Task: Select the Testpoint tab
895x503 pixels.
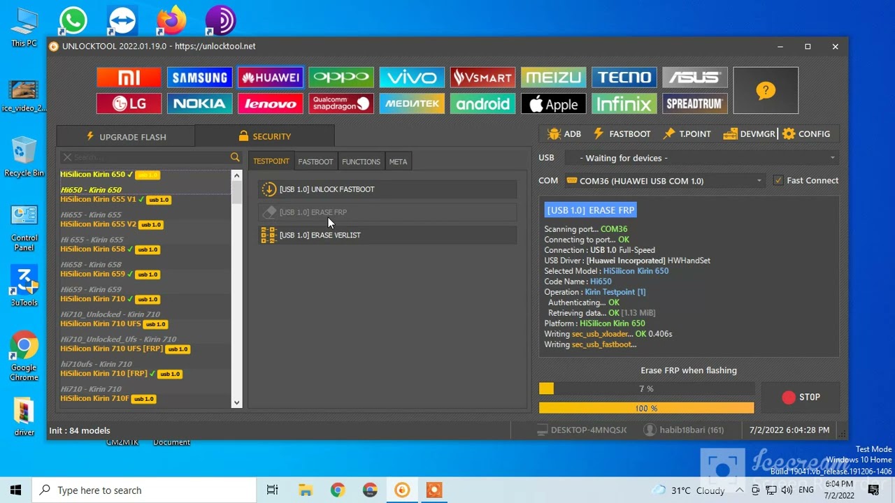Action: tap(271, 161)
